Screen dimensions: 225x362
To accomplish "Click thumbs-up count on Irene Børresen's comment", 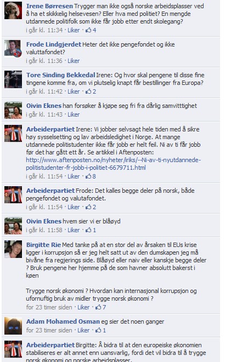I will (91, 30).
